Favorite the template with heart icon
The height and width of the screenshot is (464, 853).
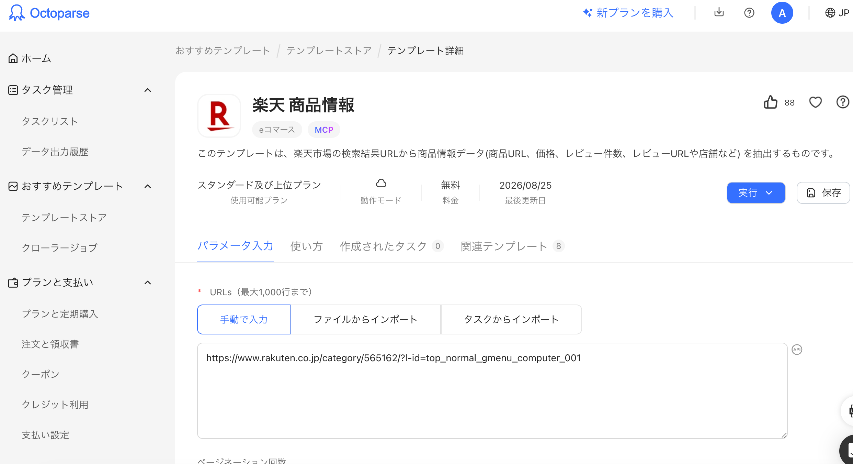click(815, 102)
